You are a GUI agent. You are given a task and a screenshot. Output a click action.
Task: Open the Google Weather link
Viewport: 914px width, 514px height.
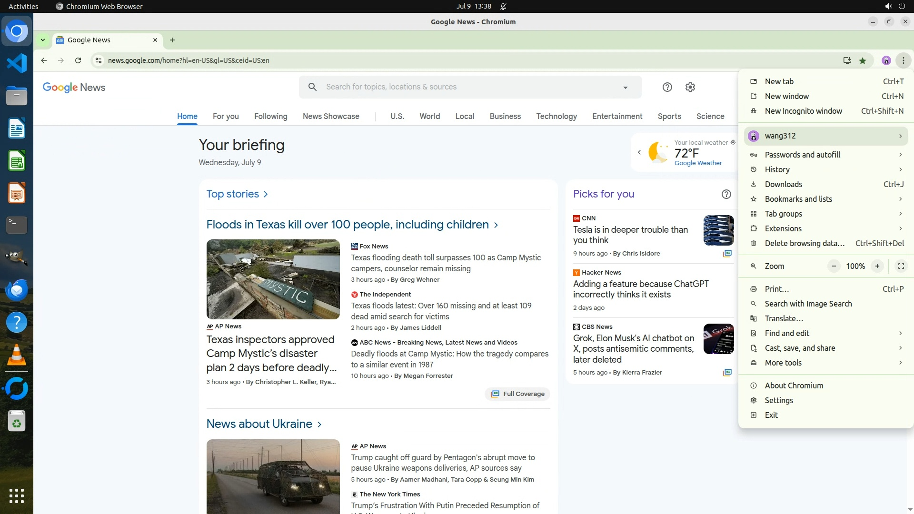click(x=698, y=163)
